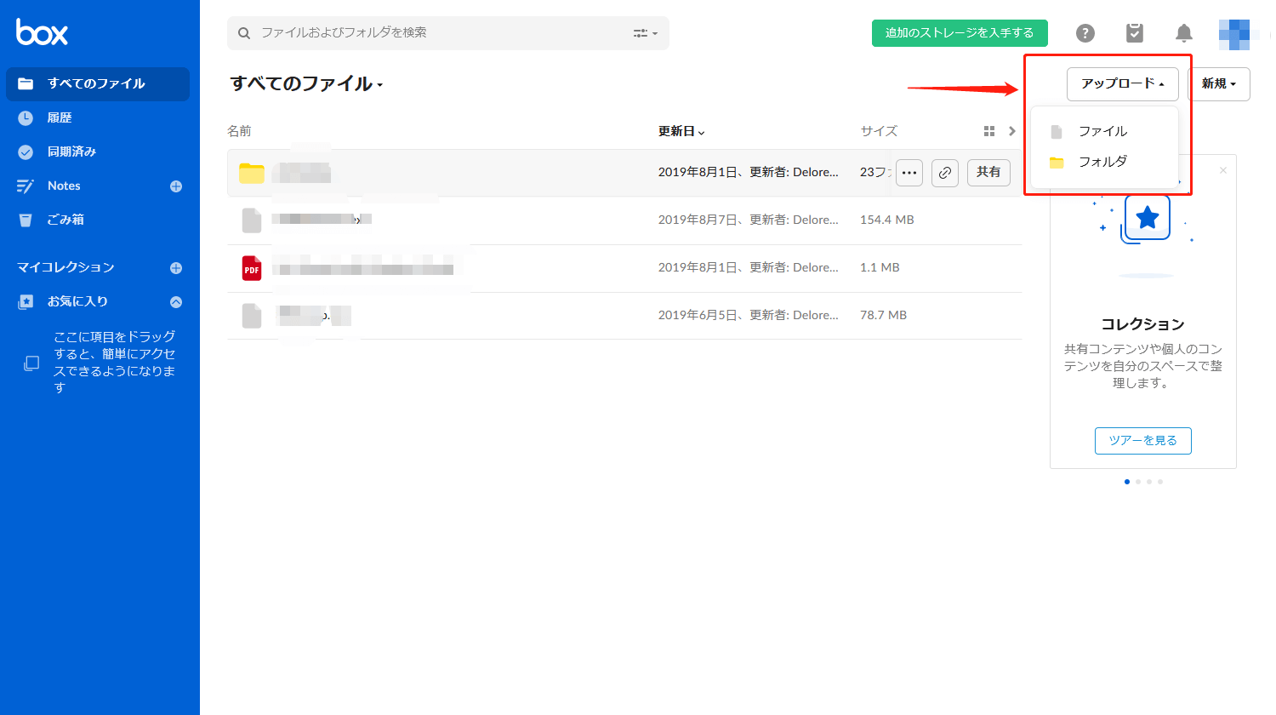Choose ファイル from the upload menu

coord(1104,131)
